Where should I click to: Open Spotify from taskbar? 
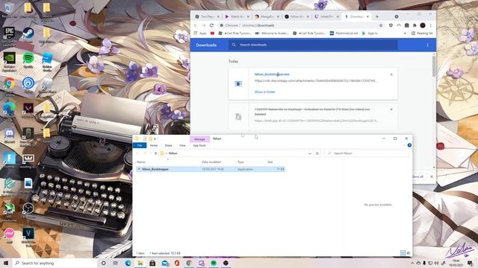(x=214, y=263)
